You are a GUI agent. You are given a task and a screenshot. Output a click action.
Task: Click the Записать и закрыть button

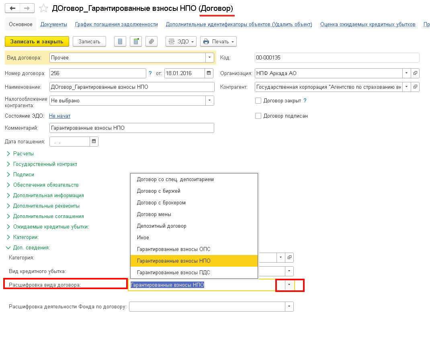click(x=37, y=42)
